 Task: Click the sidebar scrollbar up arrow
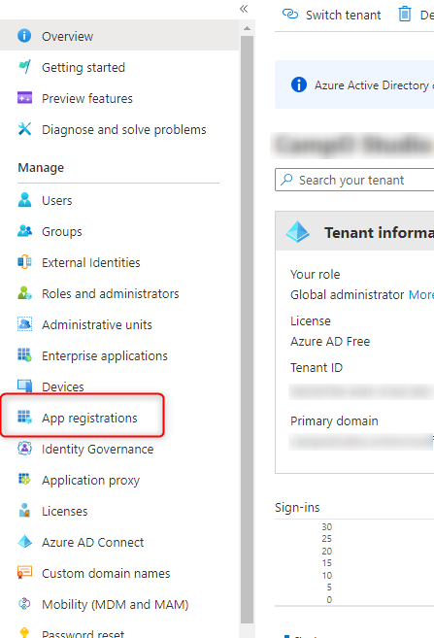click(247, 28)
